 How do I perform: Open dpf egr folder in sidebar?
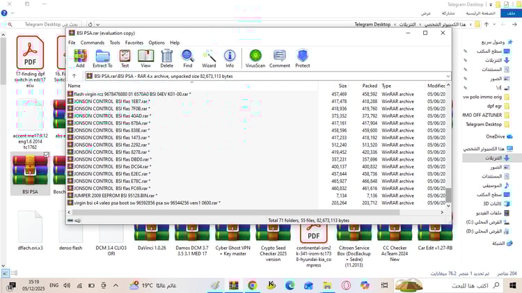(498, 106)
